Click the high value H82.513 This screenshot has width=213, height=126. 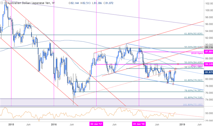click(85, 3)
